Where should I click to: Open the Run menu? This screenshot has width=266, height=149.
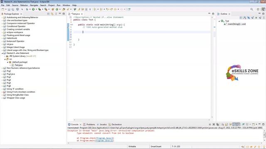pyautogui.click(x=59, y=5)
